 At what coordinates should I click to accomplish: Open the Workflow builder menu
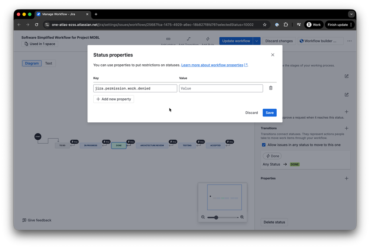(320, 41)
